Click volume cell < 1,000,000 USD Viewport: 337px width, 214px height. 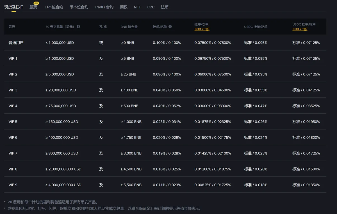pyautogui.click(x=60, y=43)
